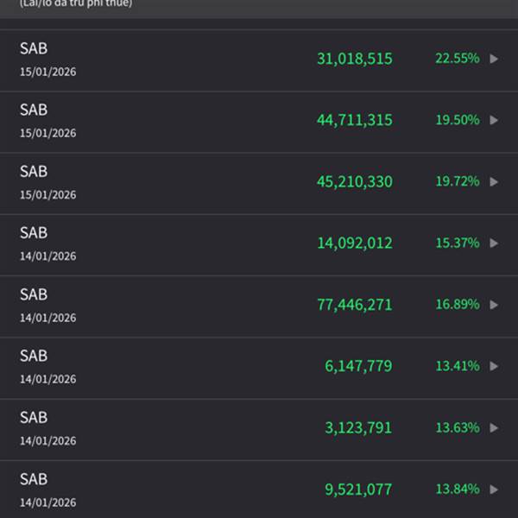This screenshot has height=518, width=518.
Task: Expand the arrow beside 13.84%
Action: tap(494, 490)
